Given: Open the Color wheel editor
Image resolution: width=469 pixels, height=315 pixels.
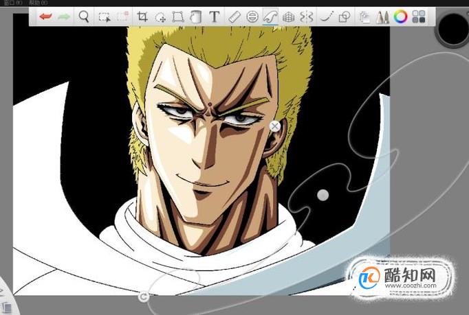Looking at the screenshot, I should [x=400, y=16].
